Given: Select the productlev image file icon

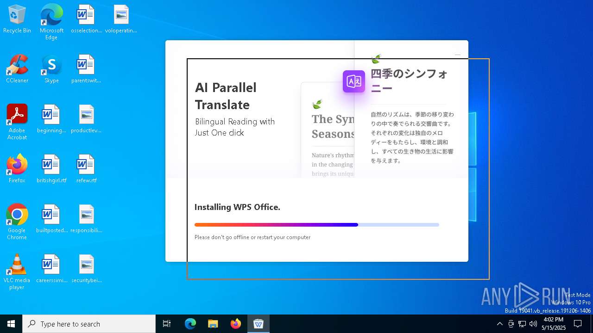Looking at the screenshot, I should pos(86,119).
